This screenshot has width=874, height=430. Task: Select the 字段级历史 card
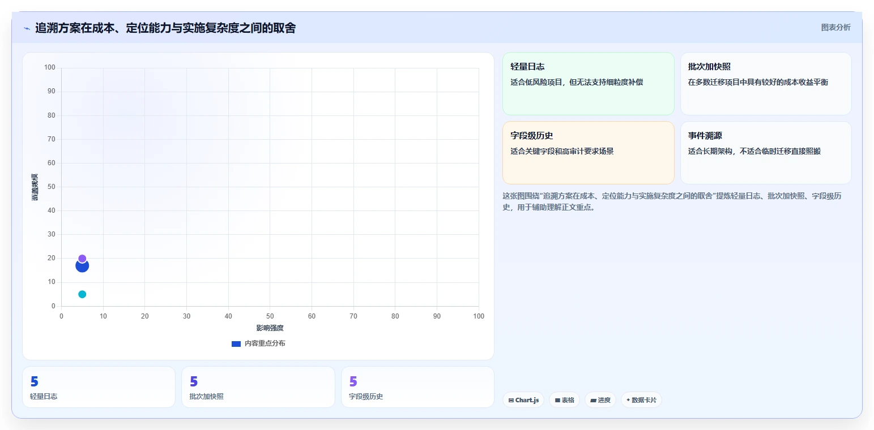point(588,153)
